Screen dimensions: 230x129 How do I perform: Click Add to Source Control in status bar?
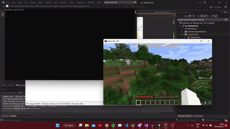[x=188, y=120]
